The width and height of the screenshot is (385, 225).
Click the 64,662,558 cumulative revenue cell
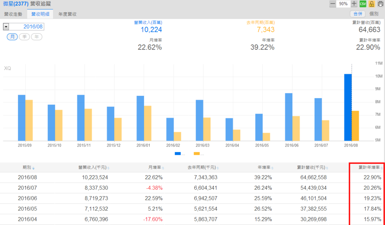[314, 177]
